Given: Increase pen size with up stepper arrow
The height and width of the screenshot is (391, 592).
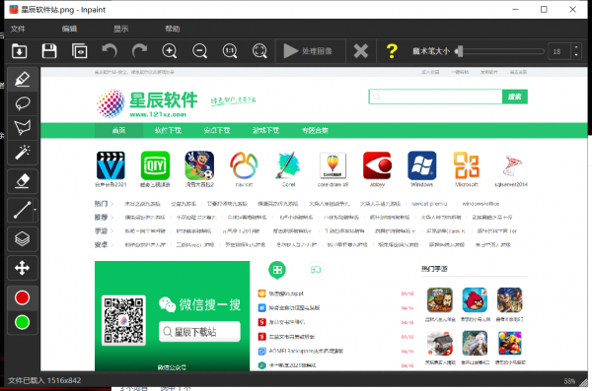Looking at the screenshot, I should pos(576,47).
